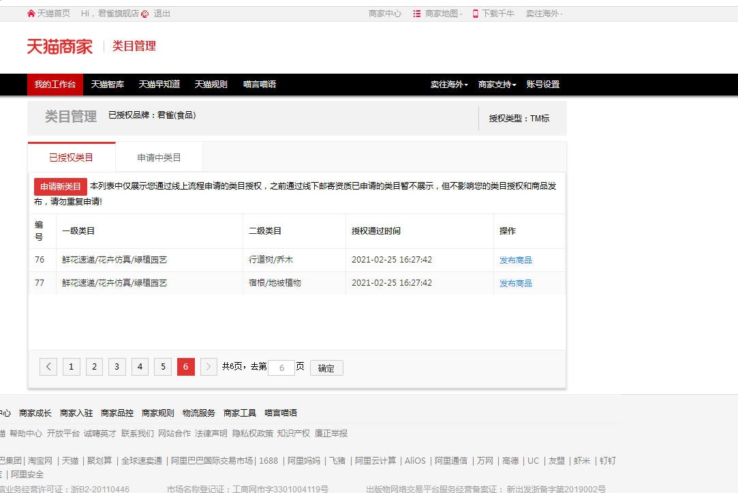Click the small shop badge icon after 君雀旗舰店
The height and width of the screenshot is (493, 738).
(145, 14)
